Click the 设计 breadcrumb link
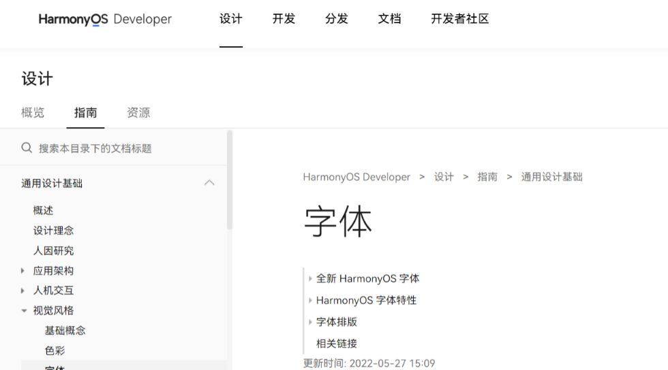 pos(444,177)
